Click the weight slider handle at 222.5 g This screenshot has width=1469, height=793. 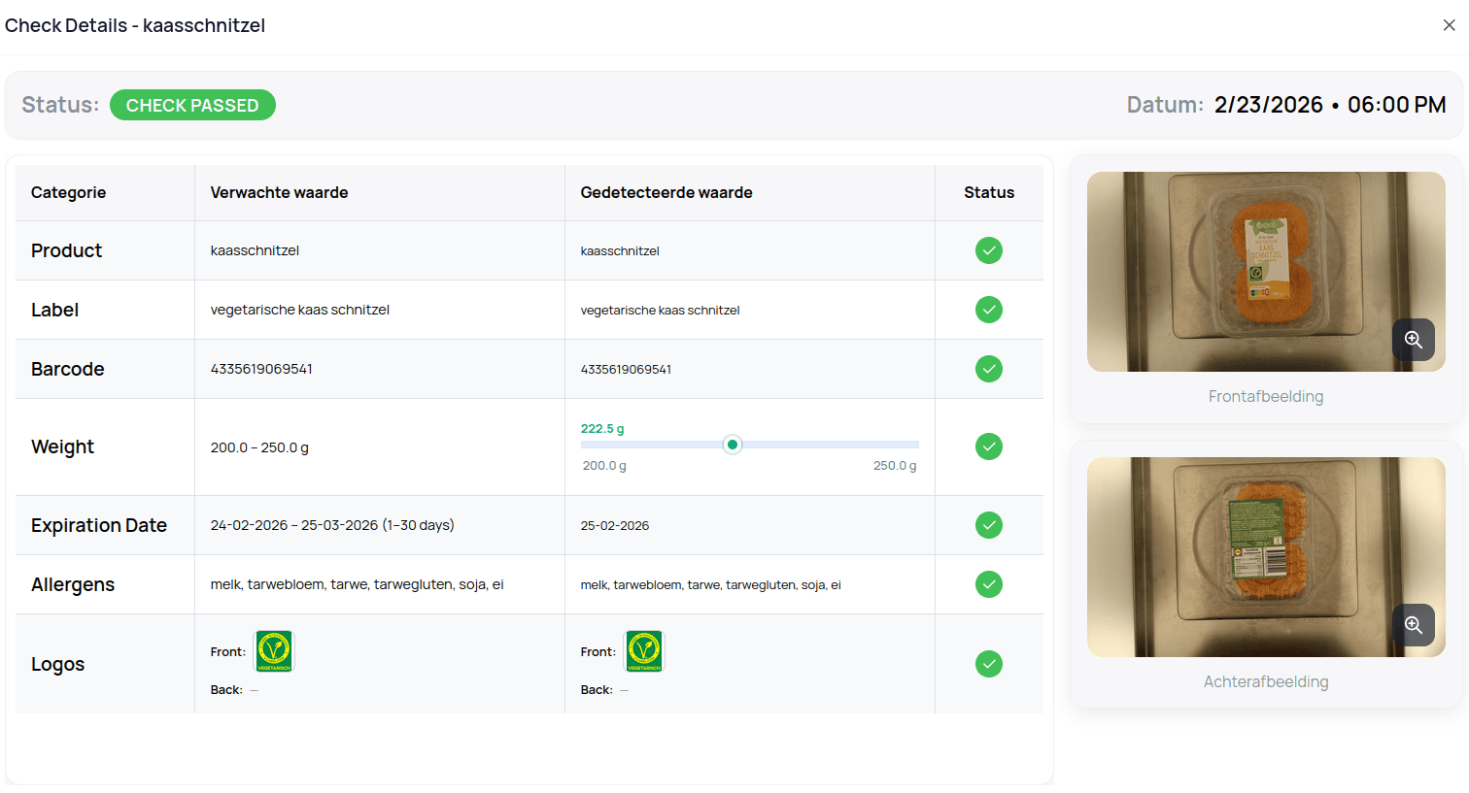pyautogui.click(x=733, y=445)
